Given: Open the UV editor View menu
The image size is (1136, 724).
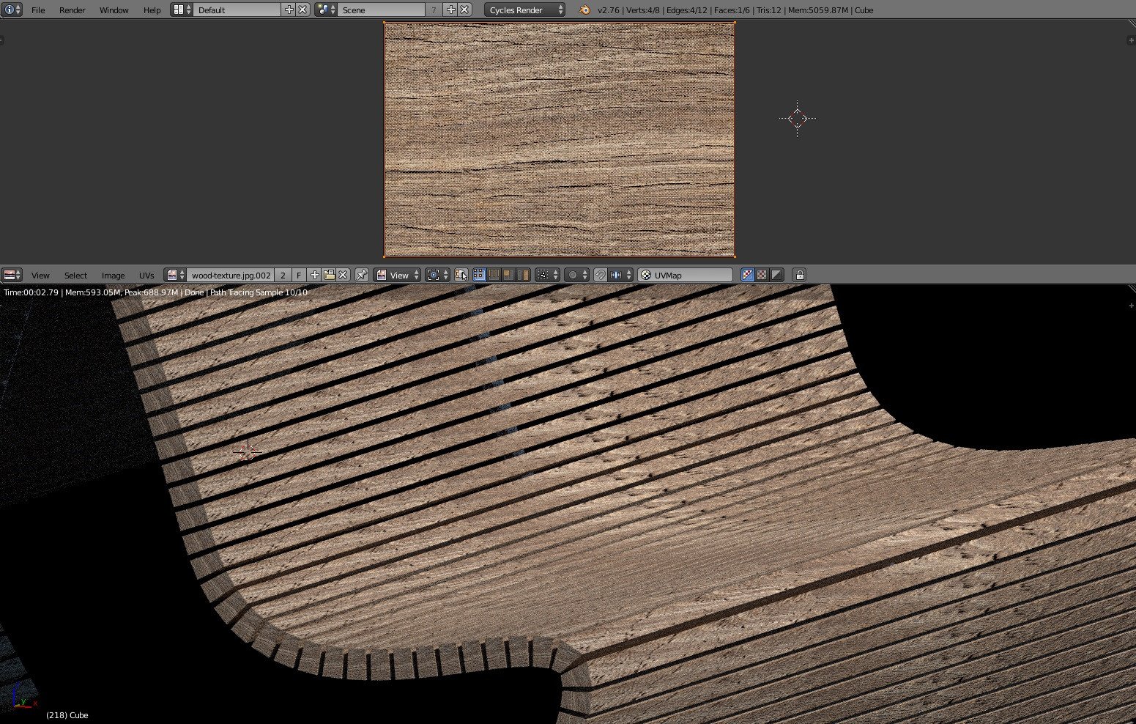Looking at the screenshot, I should [x=40, y=276].
